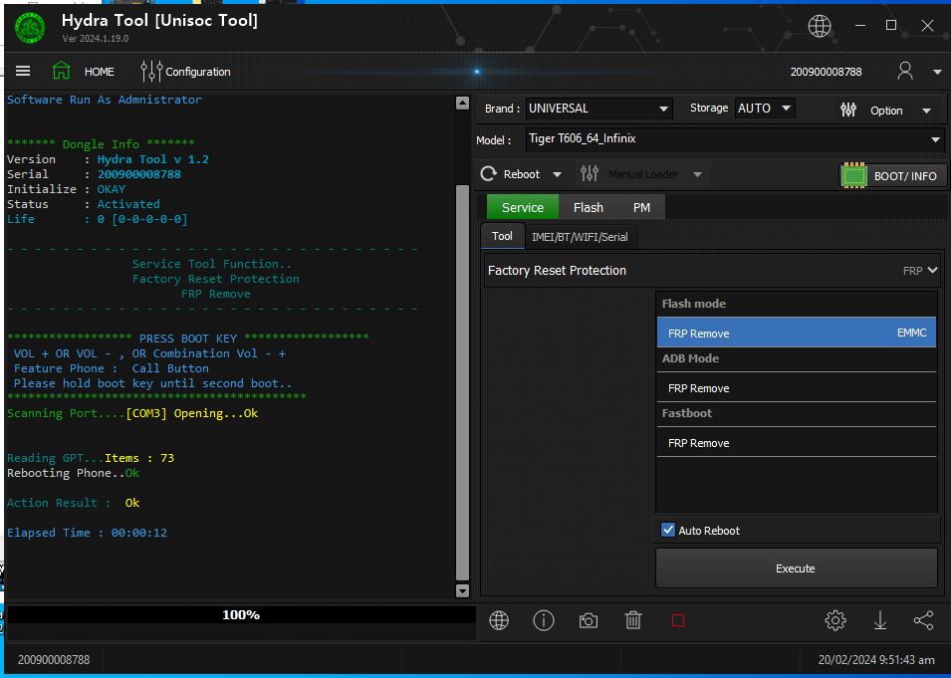The image size is (951, 678).
Task: Switch to the Flash tab
Action: (589, 207)
